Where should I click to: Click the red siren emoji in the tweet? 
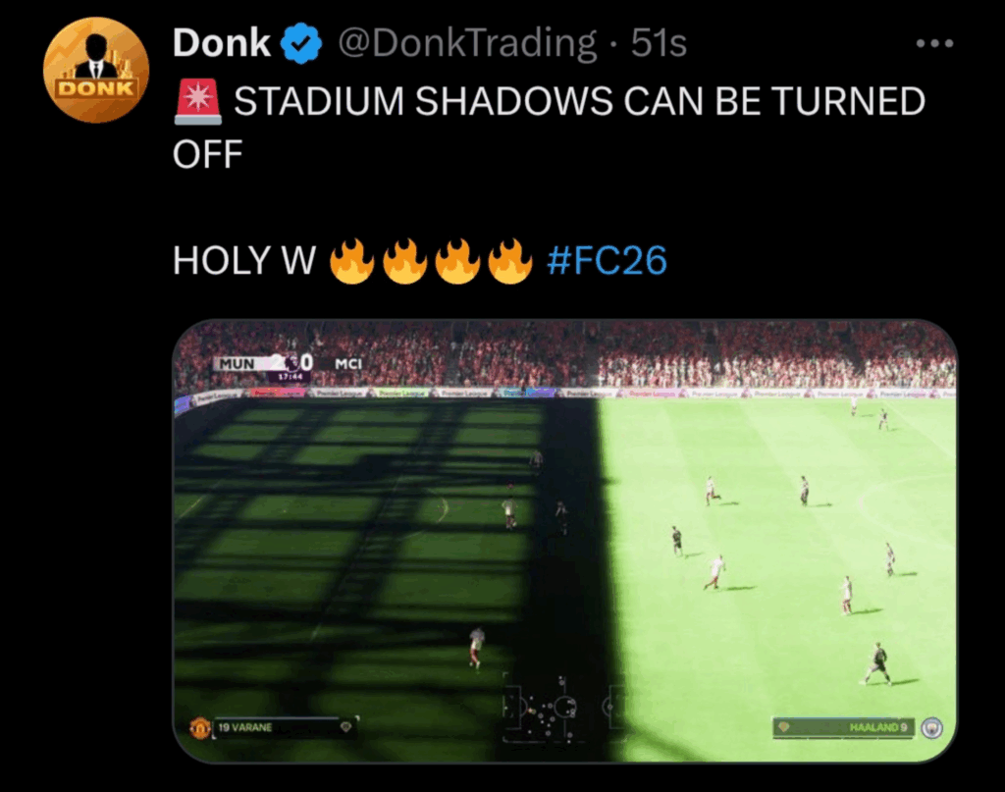(198, 102)
